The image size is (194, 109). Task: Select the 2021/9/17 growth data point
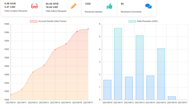click(x=88, y=29)
